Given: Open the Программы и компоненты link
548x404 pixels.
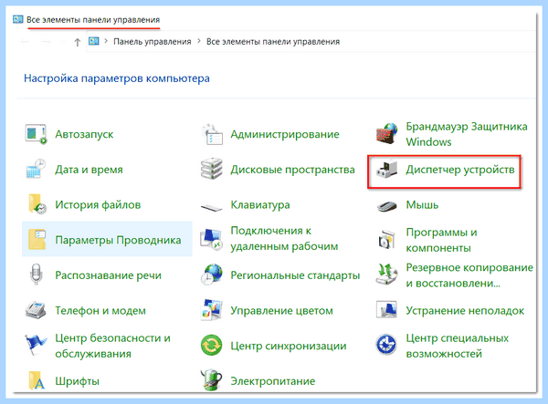Looking at the screenshot, I should [x=441, y=240].
